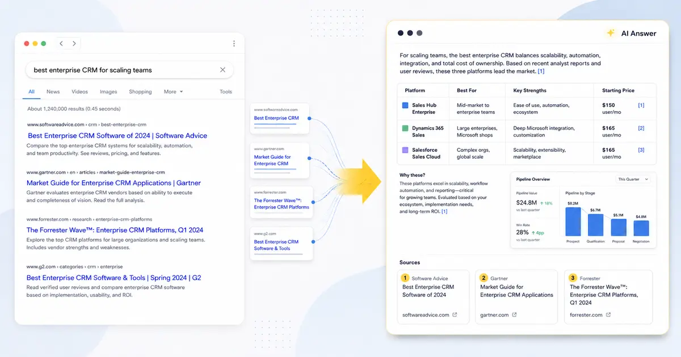Clear the search box with X icon
Image resolution: width=681 pixels, height=357 pixels.
point(222,70)
